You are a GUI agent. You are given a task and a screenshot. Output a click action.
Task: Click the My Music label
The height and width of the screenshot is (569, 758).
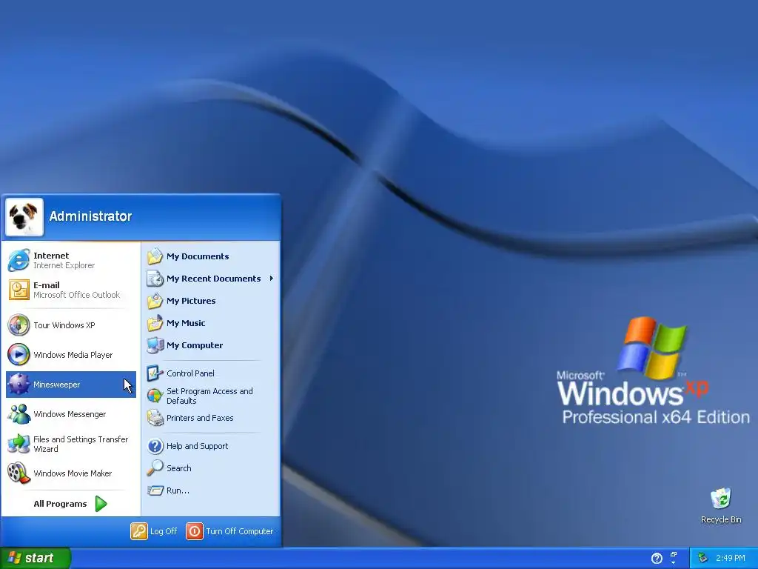pyautogui.click(x=186, y=323)
